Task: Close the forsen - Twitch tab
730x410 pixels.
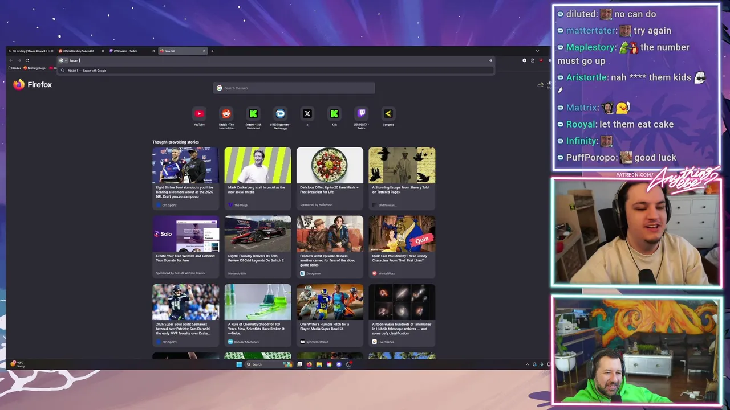Action: click(153, 51)
